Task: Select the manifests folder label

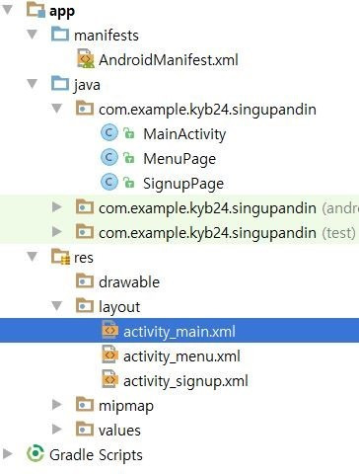Action: click(107, 36)
